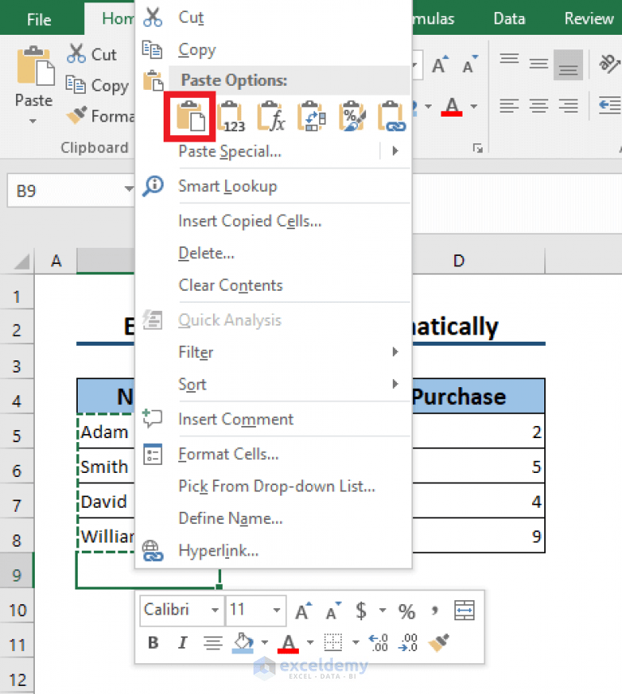Click Align Right in ribbon
This screenshot has width=622, height=694.
click(x=569, y=106)
